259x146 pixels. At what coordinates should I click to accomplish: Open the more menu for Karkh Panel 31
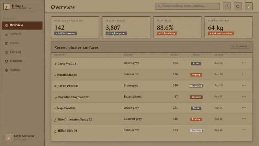[244, 85]
